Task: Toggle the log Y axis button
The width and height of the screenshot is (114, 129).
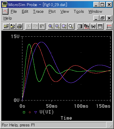Action: pos(100,26)
